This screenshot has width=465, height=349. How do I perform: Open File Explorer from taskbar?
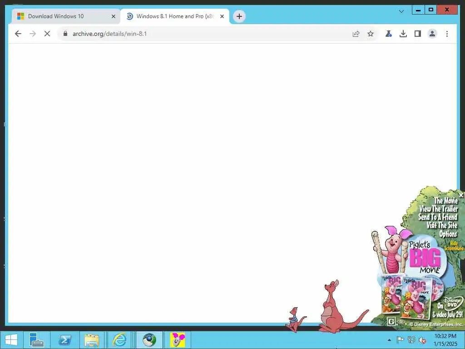click(92, 340)
